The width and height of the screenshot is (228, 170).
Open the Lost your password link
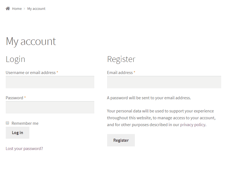pos(24,148)
